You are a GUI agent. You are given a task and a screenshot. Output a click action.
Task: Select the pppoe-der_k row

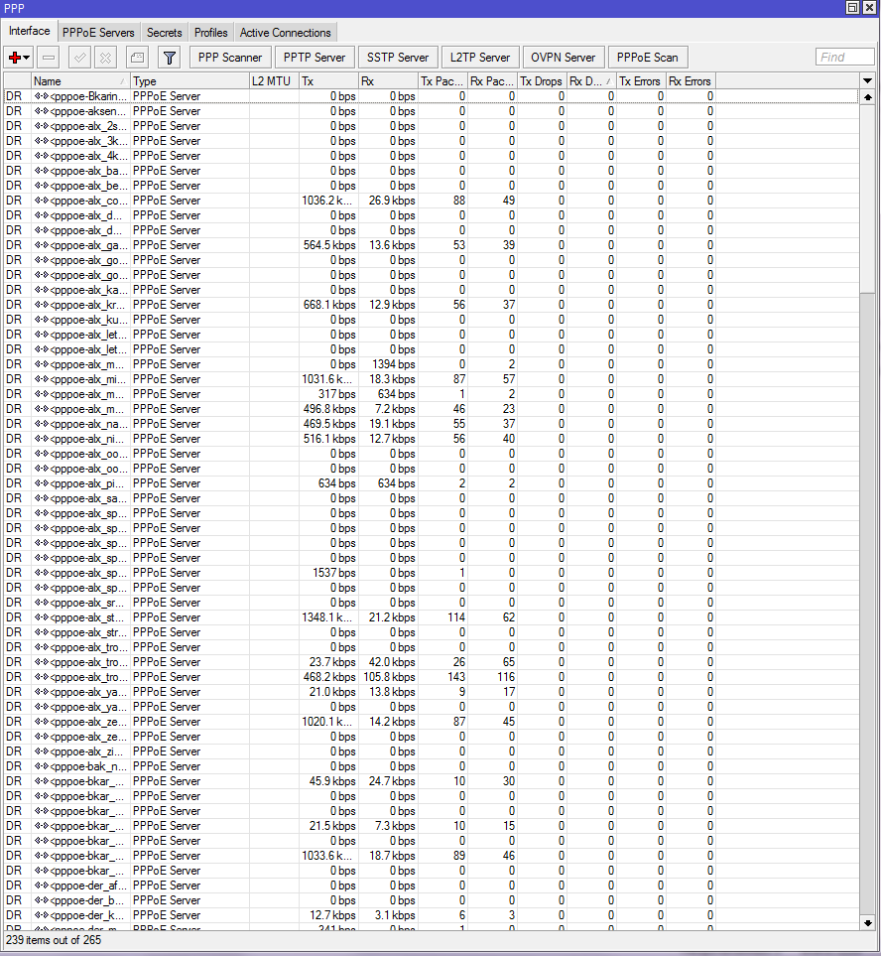click(432, 915)
